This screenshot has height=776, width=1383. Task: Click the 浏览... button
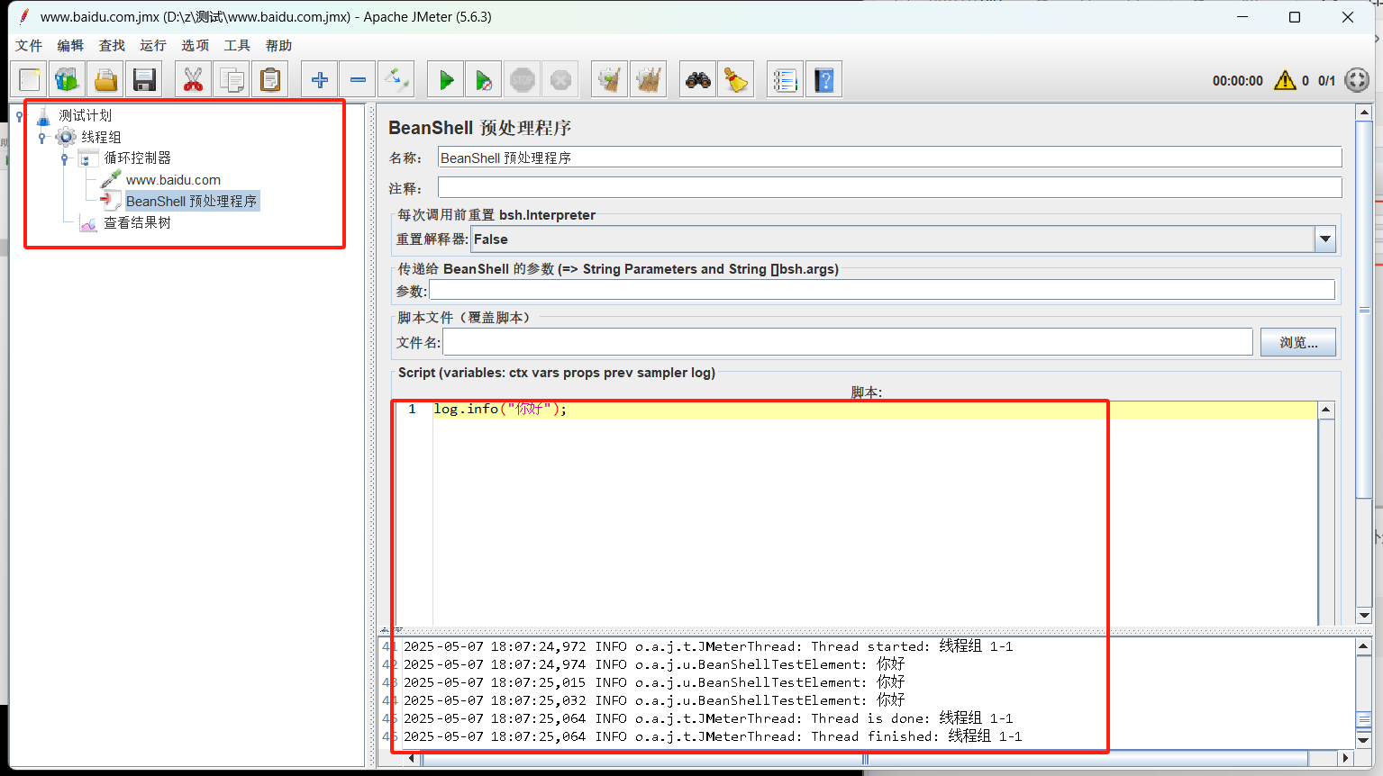click(x=1298, y=342)
